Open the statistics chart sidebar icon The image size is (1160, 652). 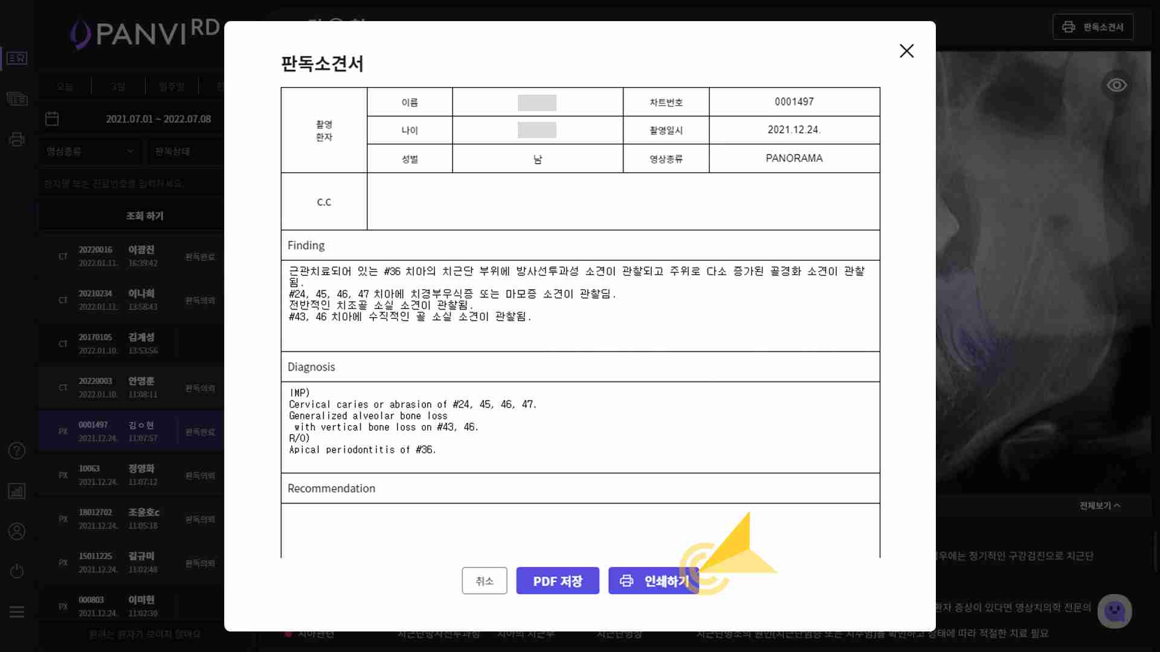pyautogui.click(x=17, y=491)
